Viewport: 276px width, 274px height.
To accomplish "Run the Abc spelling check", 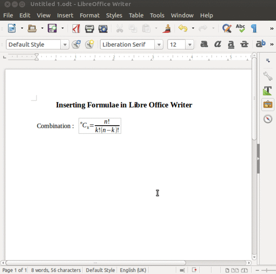I will (x=240, y=28).
